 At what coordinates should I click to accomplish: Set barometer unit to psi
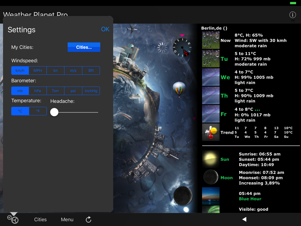click(x=73, y=91)
